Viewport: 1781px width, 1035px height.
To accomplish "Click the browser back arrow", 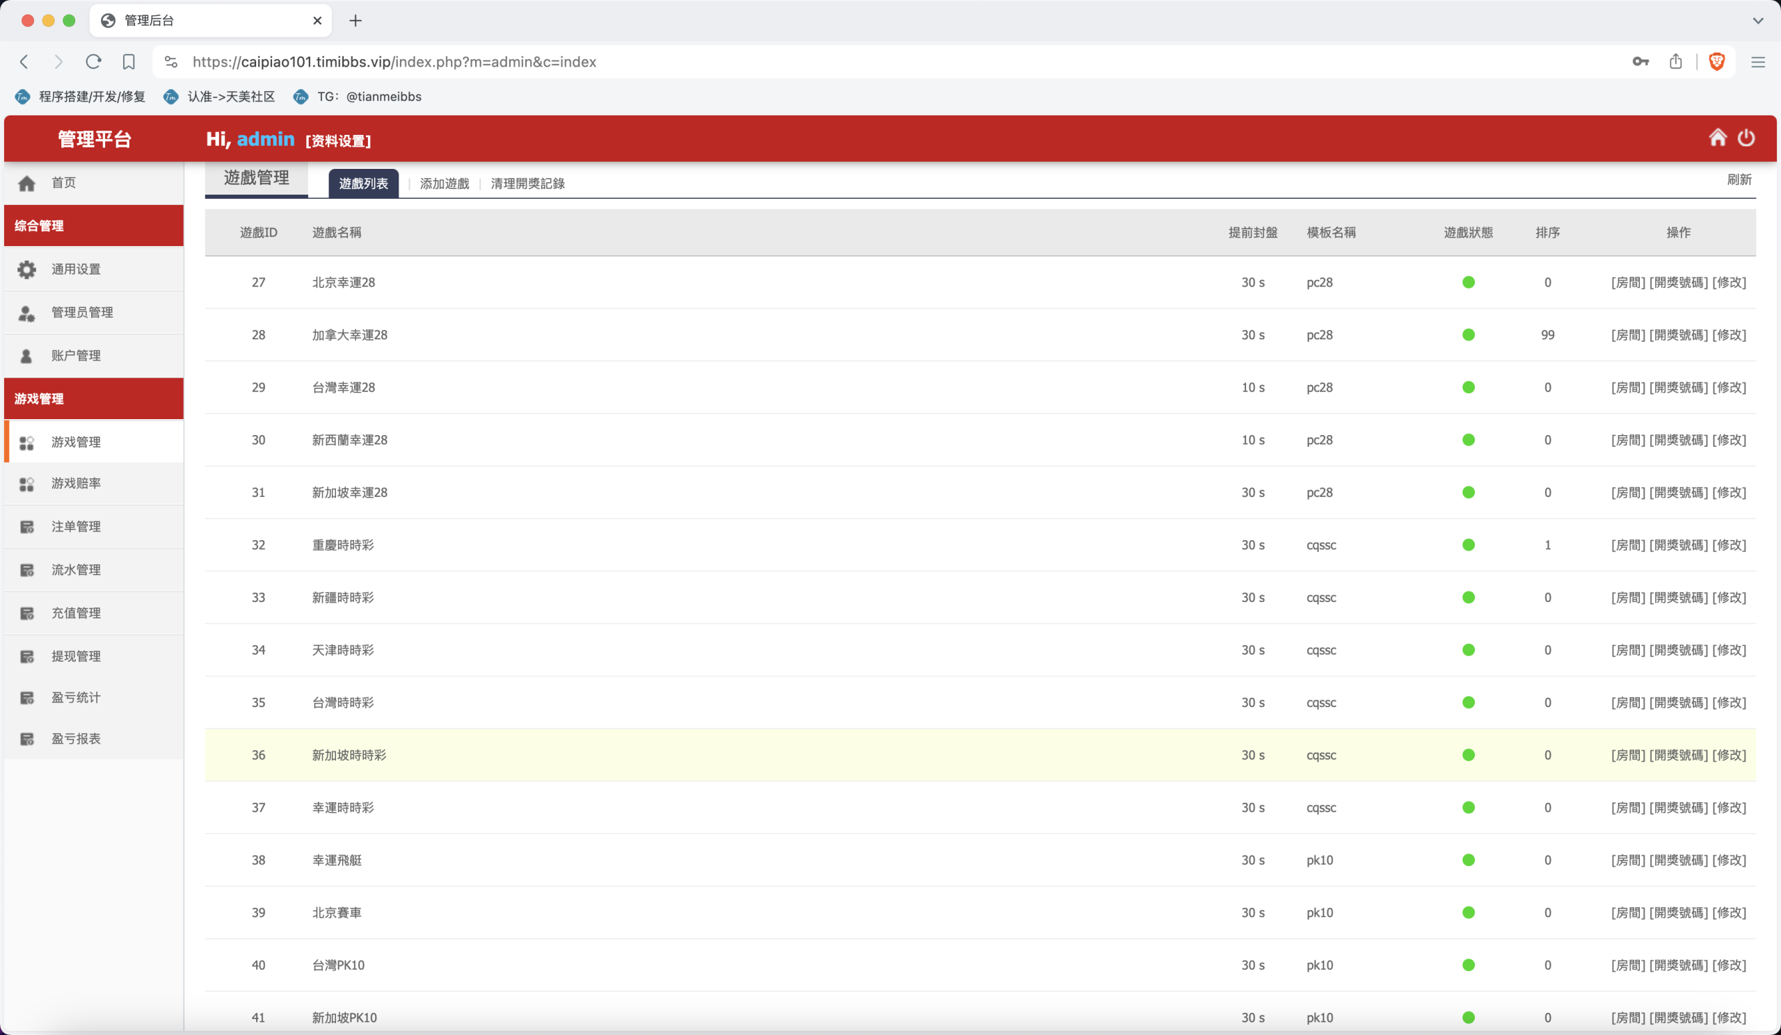I will pos(24,62).
